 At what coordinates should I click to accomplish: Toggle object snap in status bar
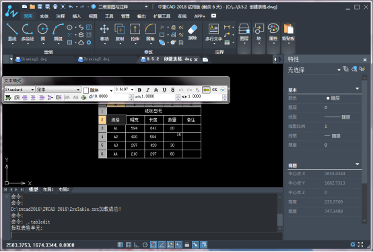pyautogui.click(x=154, y=245)
